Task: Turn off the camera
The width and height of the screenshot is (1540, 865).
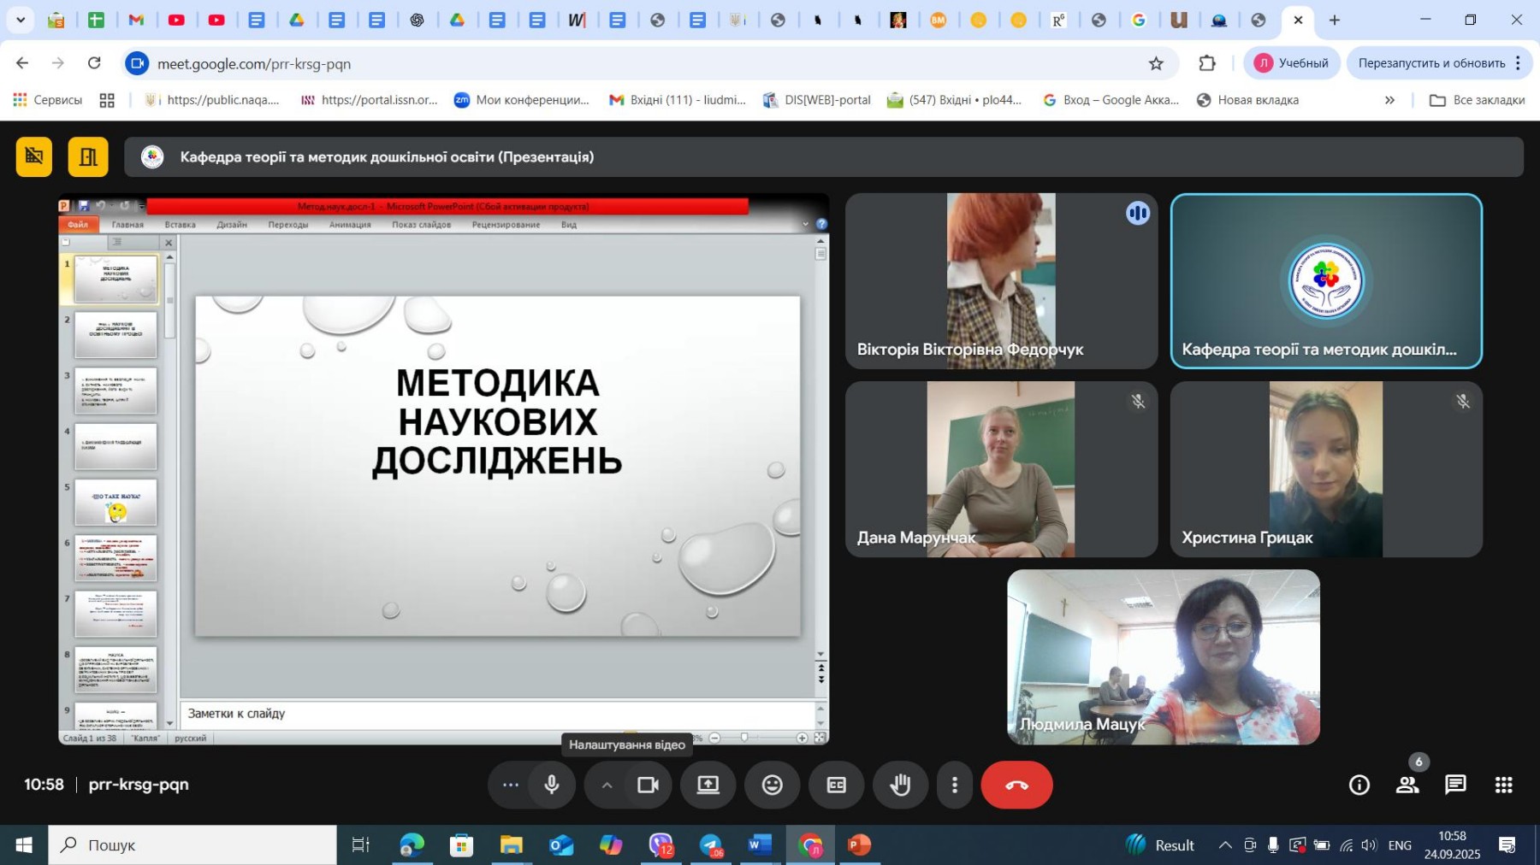Action: click(x=648, y=785)
